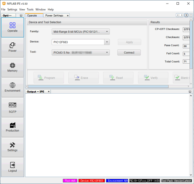Click the CP=OFF Checksum value field
The image size is (194, 184).
[186, 30]
